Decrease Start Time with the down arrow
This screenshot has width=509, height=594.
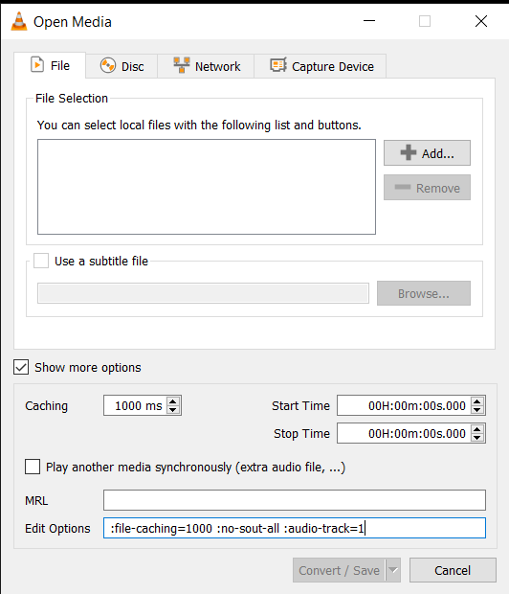(x=477, y=409)
